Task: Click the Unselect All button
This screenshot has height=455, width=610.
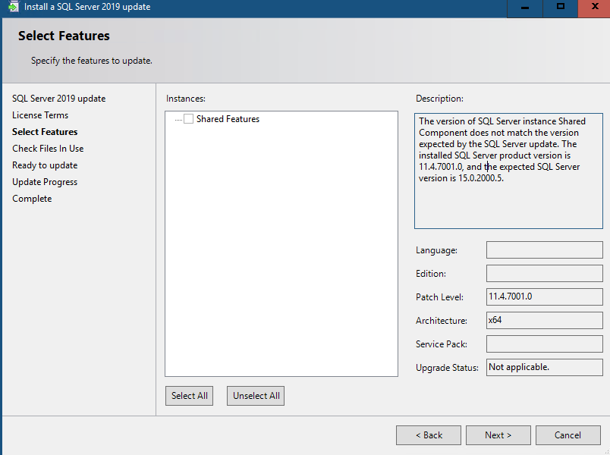Action: [x=255, y=395]
